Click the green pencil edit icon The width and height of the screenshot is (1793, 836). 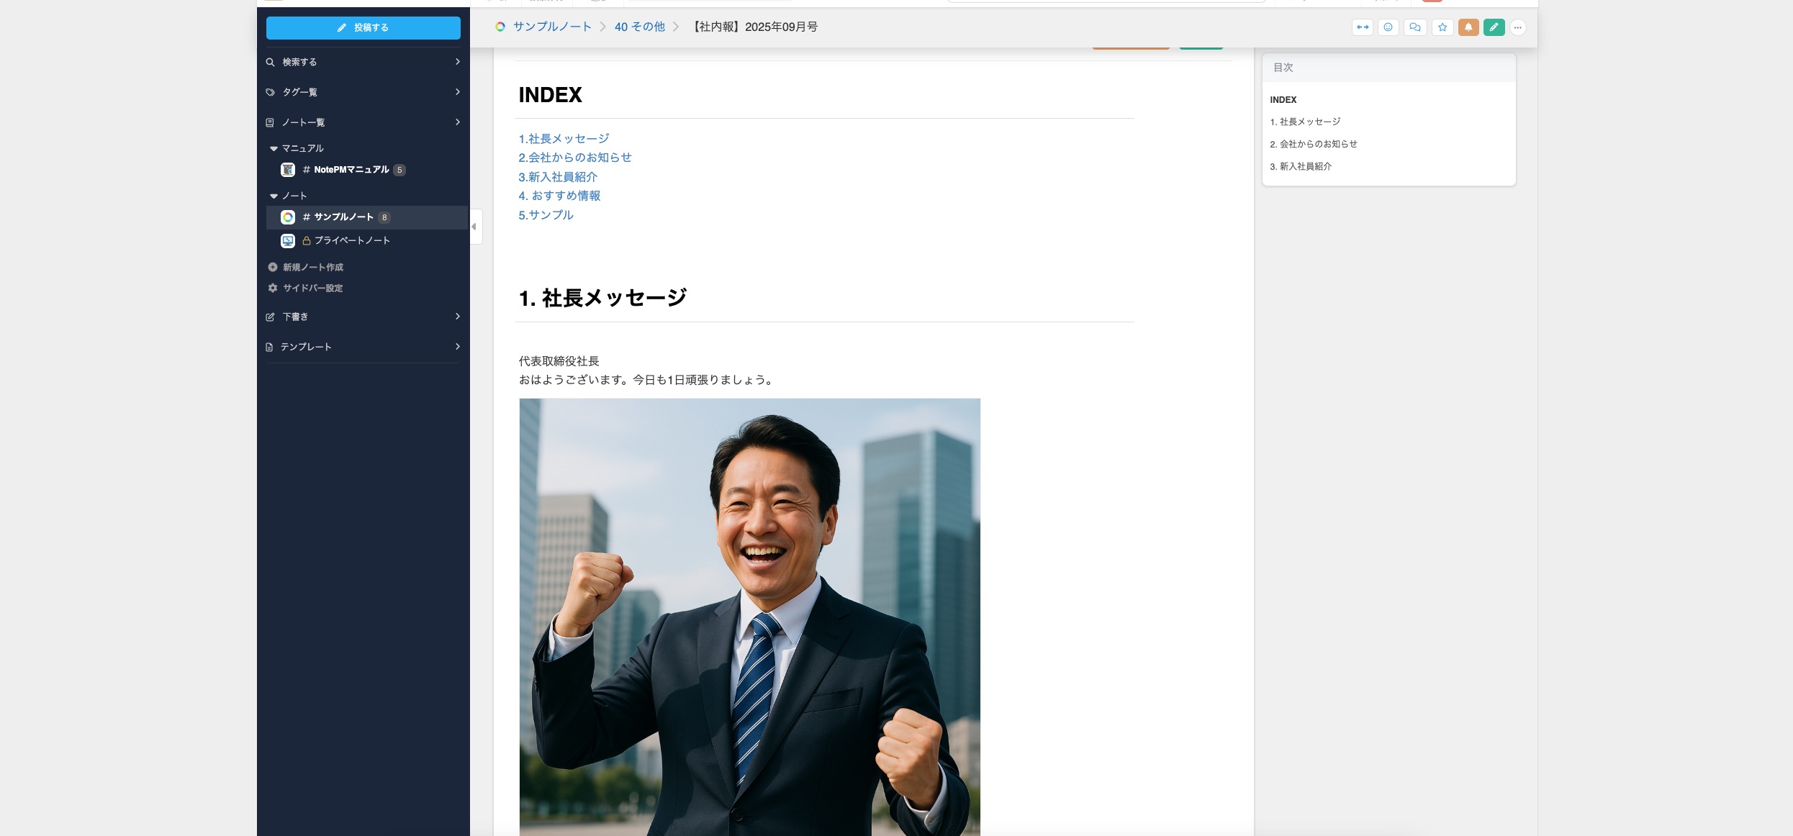(x=1494, y=27)
